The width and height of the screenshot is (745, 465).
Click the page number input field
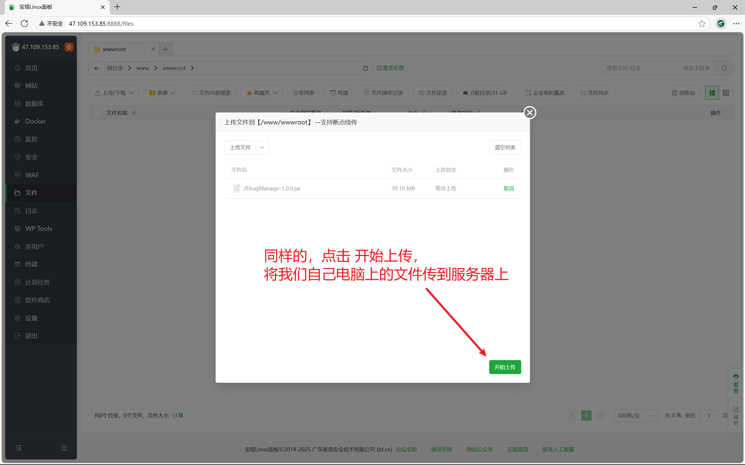pyautogui.click(x=708, y=416)
